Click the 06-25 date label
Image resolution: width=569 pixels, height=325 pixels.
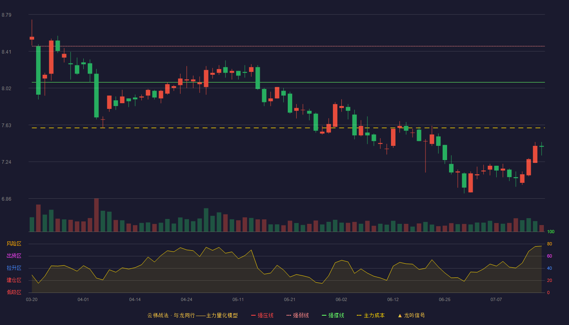(445, 299)
